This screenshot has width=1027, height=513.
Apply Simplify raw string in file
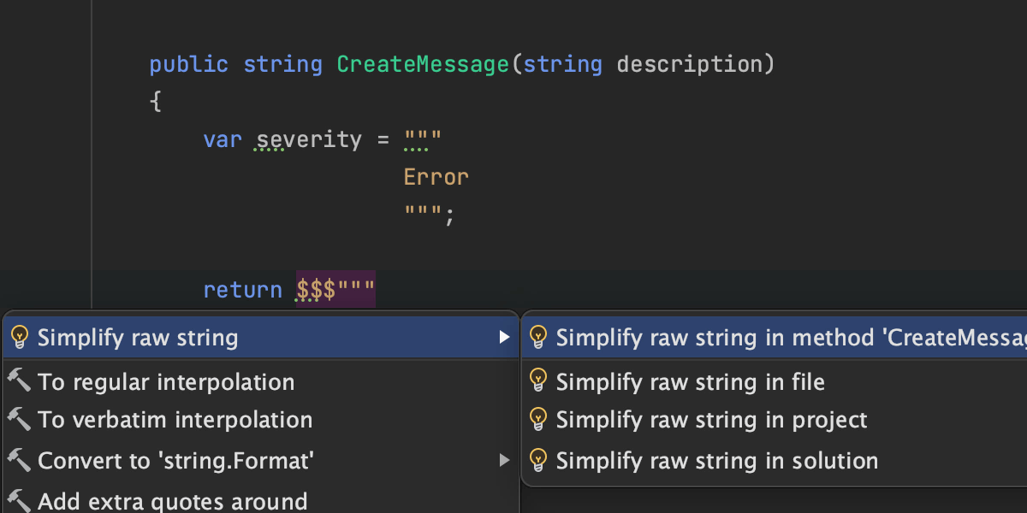690,382
